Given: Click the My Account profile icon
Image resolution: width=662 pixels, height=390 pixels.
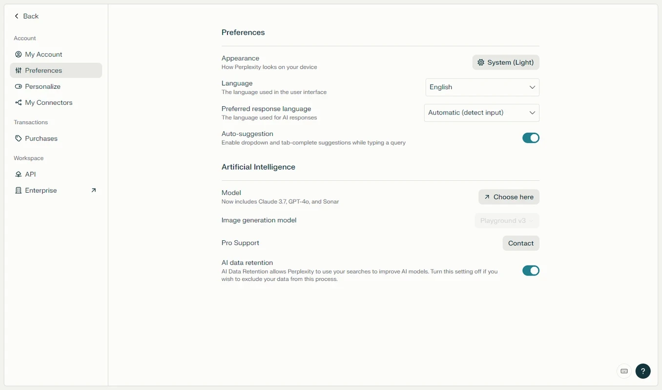Looking at the screenshot, I should pyautogui.click(x=19, y=55).
